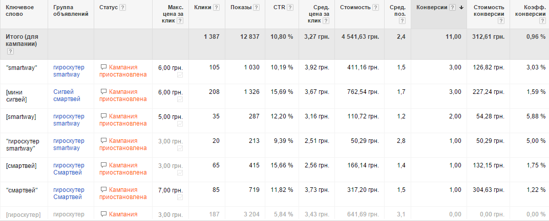
Task: Sort table by Ключевое слово header
Action: point(19,11)
